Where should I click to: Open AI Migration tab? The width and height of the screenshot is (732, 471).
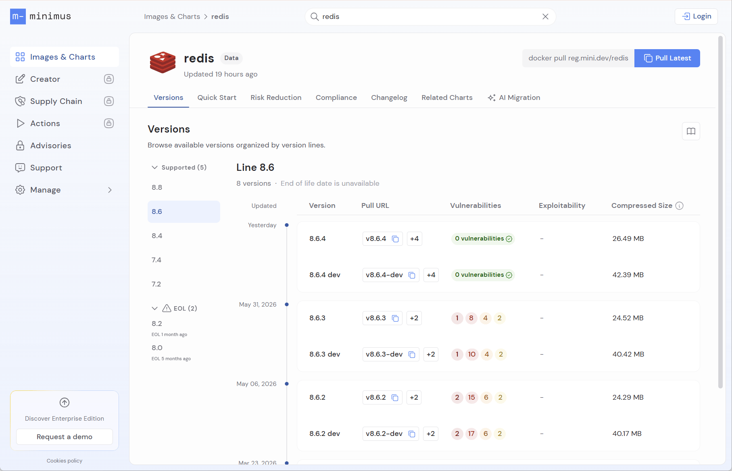point(514,98)
